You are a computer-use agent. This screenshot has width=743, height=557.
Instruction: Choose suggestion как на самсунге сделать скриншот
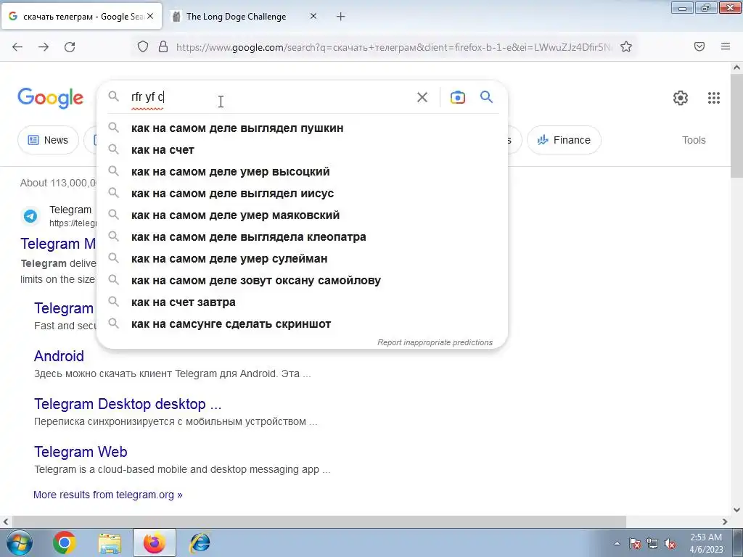(302, 324)
